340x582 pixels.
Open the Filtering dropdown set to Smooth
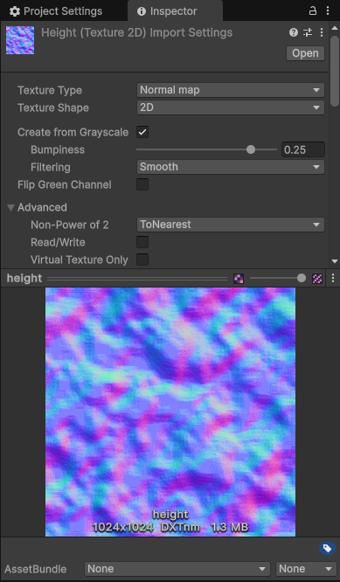[x=231, y=167]
